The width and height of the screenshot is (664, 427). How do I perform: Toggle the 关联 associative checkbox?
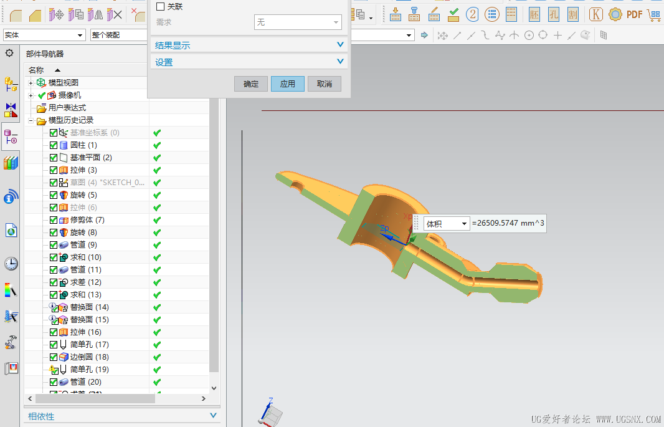[161, 6]
